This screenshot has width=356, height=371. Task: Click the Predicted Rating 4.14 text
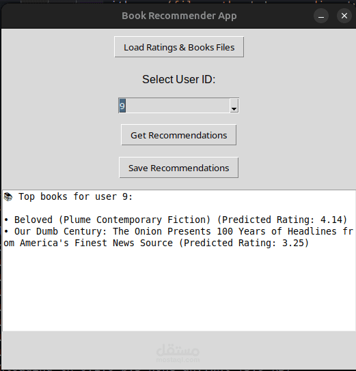pos(282,220)
